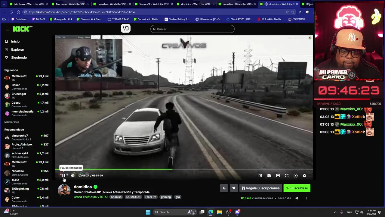Viewport: 385px width, 217px height.
Task: Click the browser home icon
Action: pos(18,12)
